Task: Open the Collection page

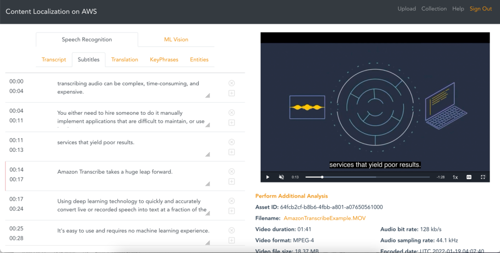Action: click(434, 9)
